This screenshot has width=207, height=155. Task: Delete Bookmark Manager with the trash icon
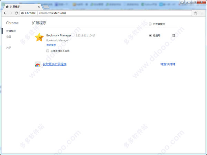pos(174,35)
